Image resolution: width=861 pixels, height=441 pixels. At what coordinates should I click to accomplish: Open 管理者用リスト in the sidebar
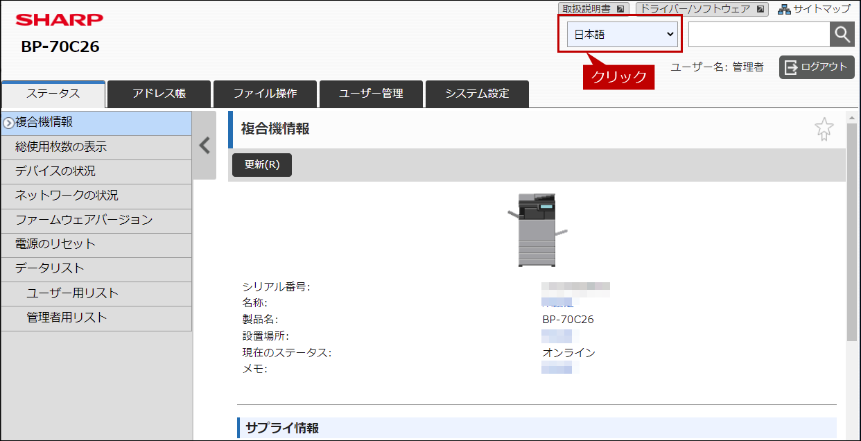click(96, 318)
